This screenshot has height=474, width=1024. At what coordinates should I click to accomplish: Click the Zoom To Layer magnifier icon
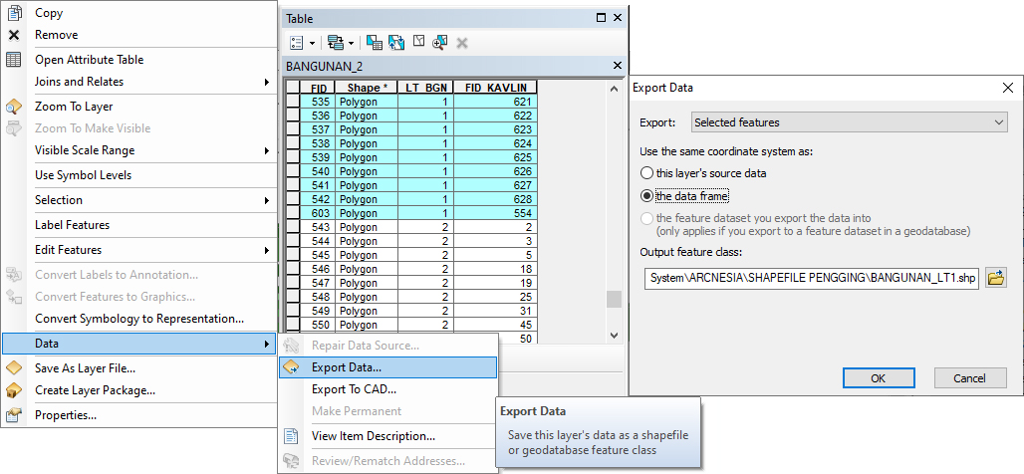tap(14, 107)
